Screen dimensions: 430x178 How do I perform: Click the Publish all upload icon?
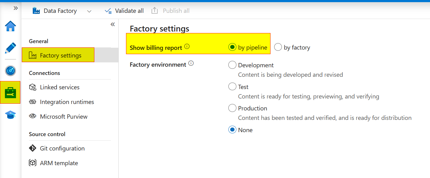pos(155,11)
